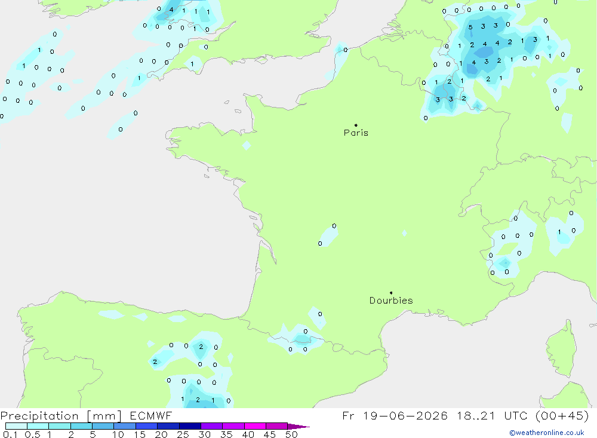
Task: Pick legend swatch between 0.5 and 1
Action: point(38,426)
